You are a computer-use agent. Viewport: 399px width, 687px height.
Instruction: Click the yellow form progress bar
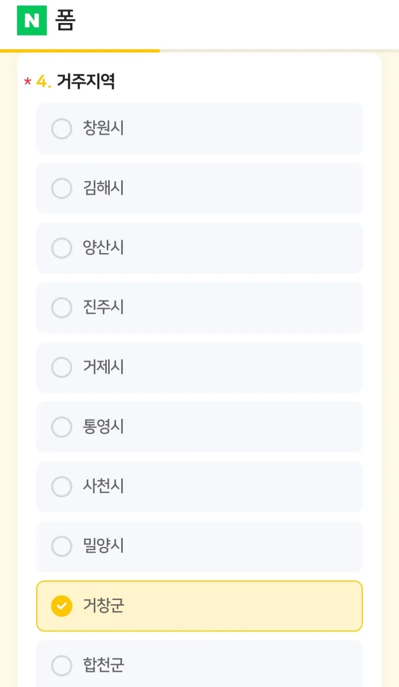coord(80,50)
